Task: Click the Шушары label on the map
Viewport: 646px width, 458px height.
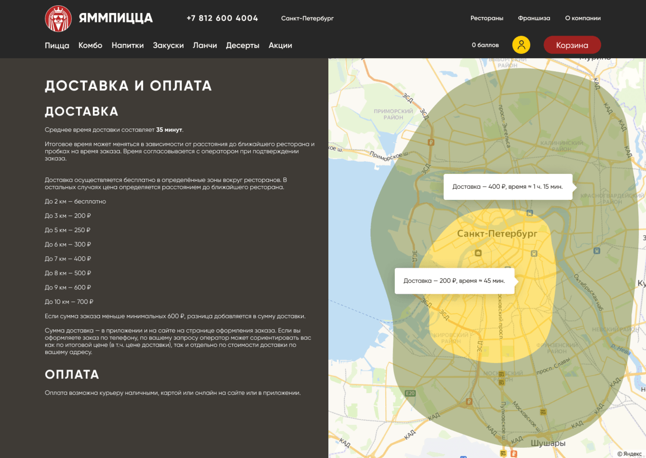Action: pos(548,443)
